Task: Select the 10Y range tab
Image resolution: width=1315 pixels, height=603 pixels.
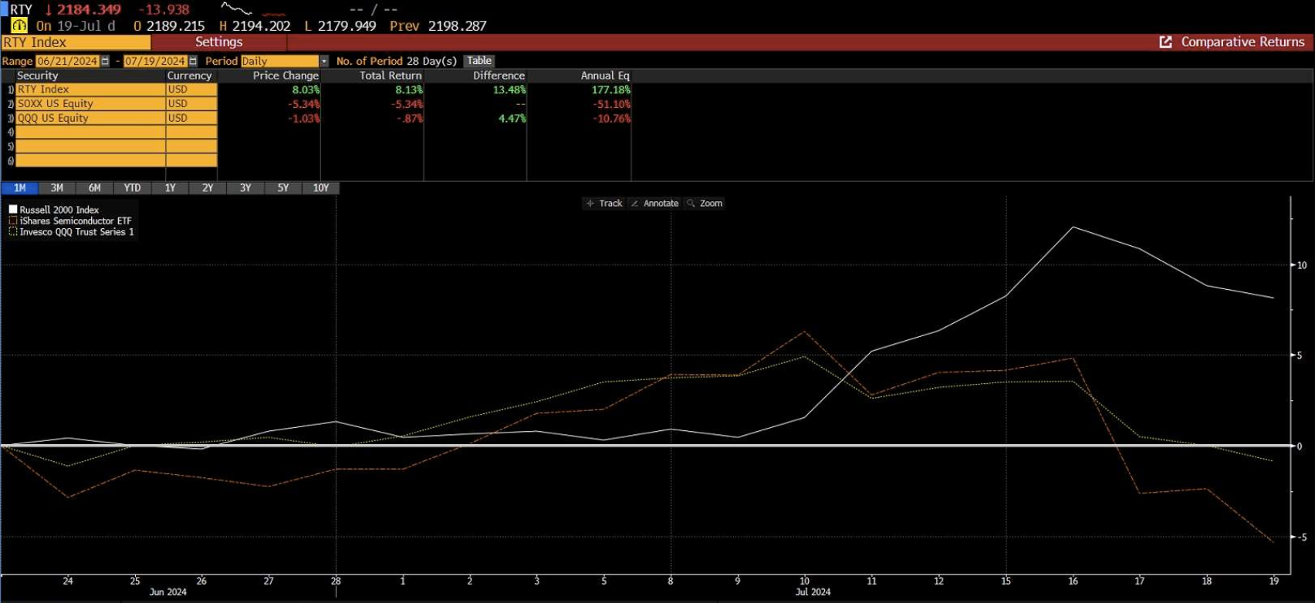Action: click(x=321, y=188)
